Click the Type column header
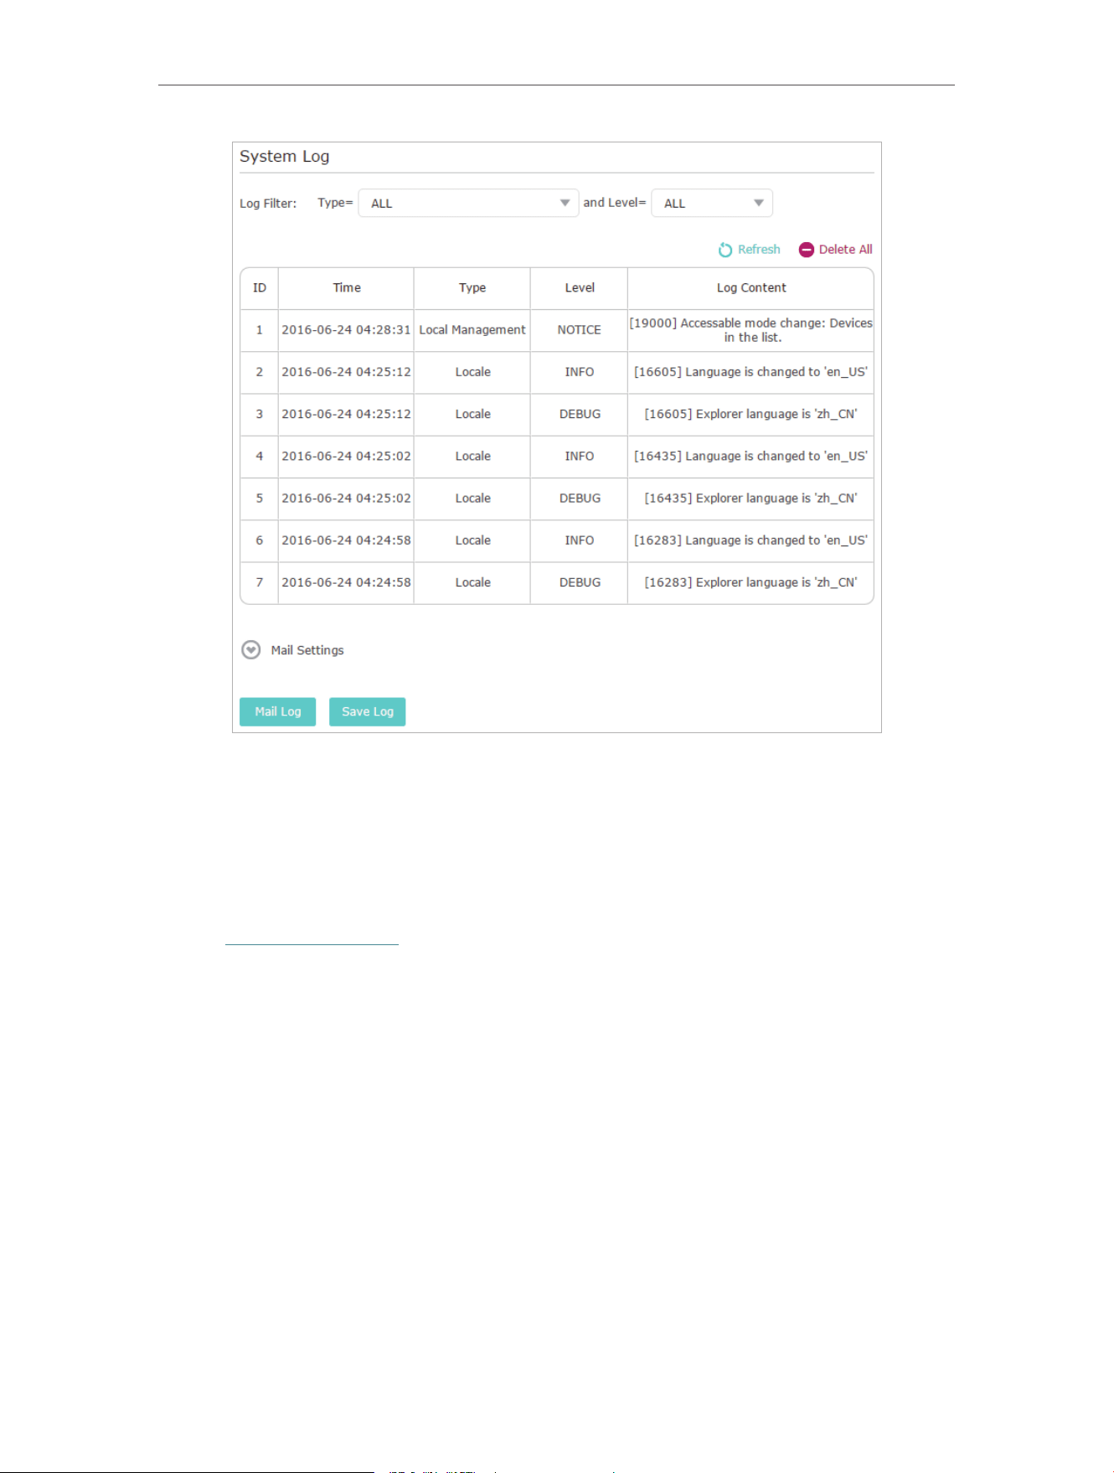 coord(472,288)
